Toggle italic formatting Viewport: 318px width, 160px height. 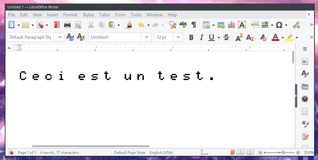pos(201,37)
